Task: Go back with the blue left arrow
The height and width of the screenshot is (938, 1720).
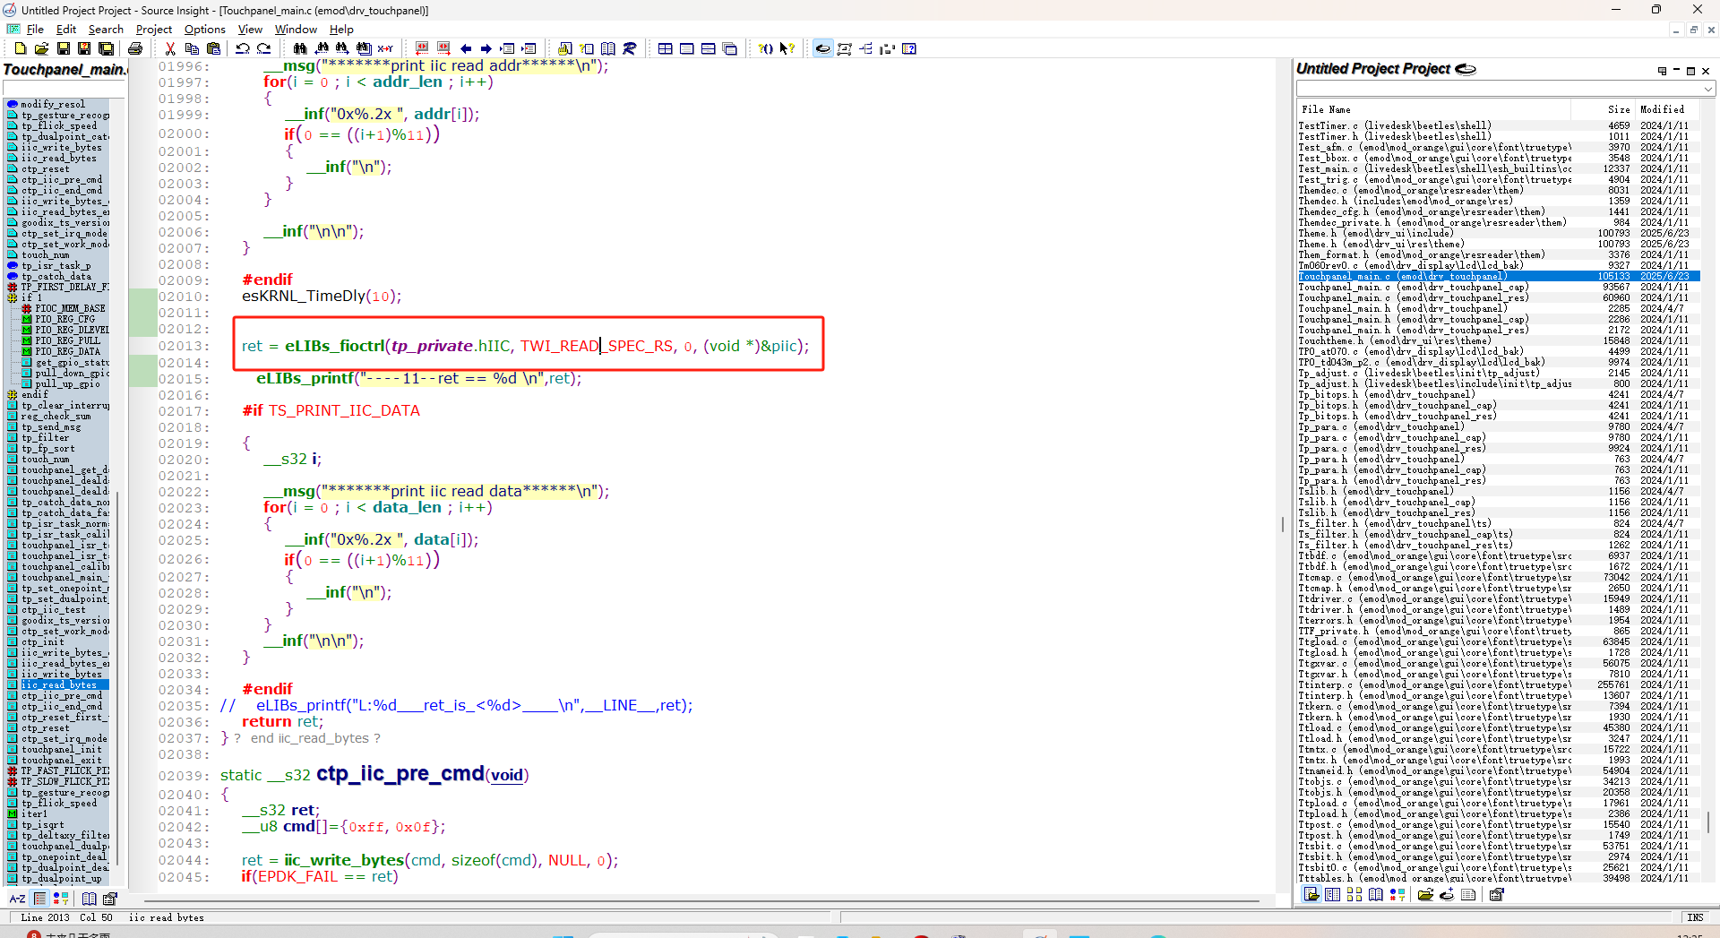Action: pos(465,48)
